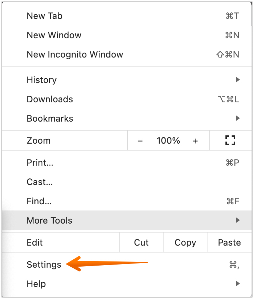Open a New Window
Screen dimensions: 254x299
[54, 35]
